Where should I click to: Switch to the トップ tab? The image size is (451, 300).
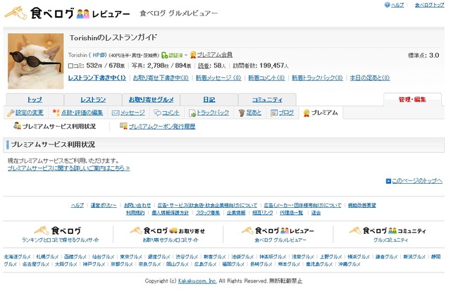[x=35, y=99]
